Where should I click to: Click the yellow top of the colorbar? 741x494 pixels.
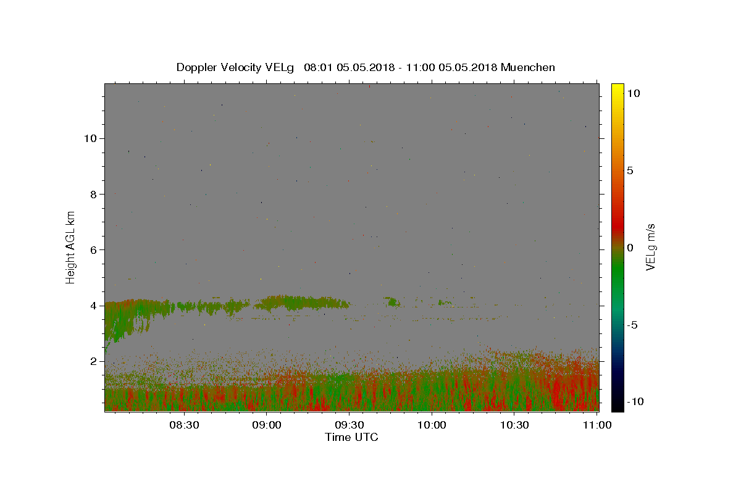pyautogui.click(x=617, y=90)
